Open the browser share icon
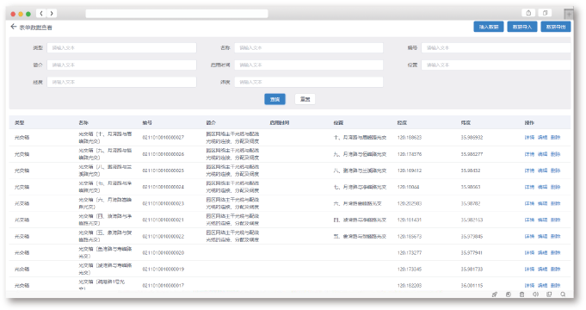Screen dimensions: 586x310 528,13
